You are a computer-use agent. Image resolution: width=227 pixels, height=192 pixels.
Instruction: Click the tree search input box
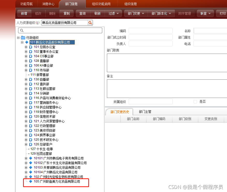60,30
